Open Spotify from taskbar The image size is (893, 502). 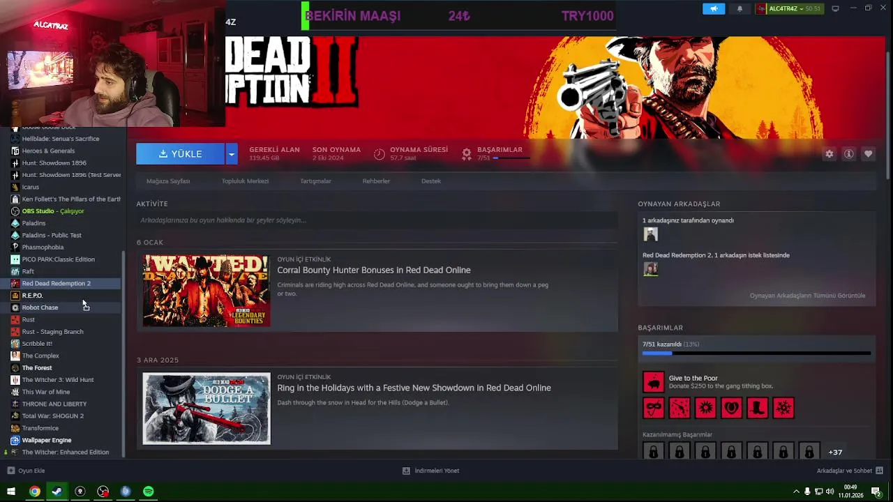pyautogui.click(x=149, y=492)
